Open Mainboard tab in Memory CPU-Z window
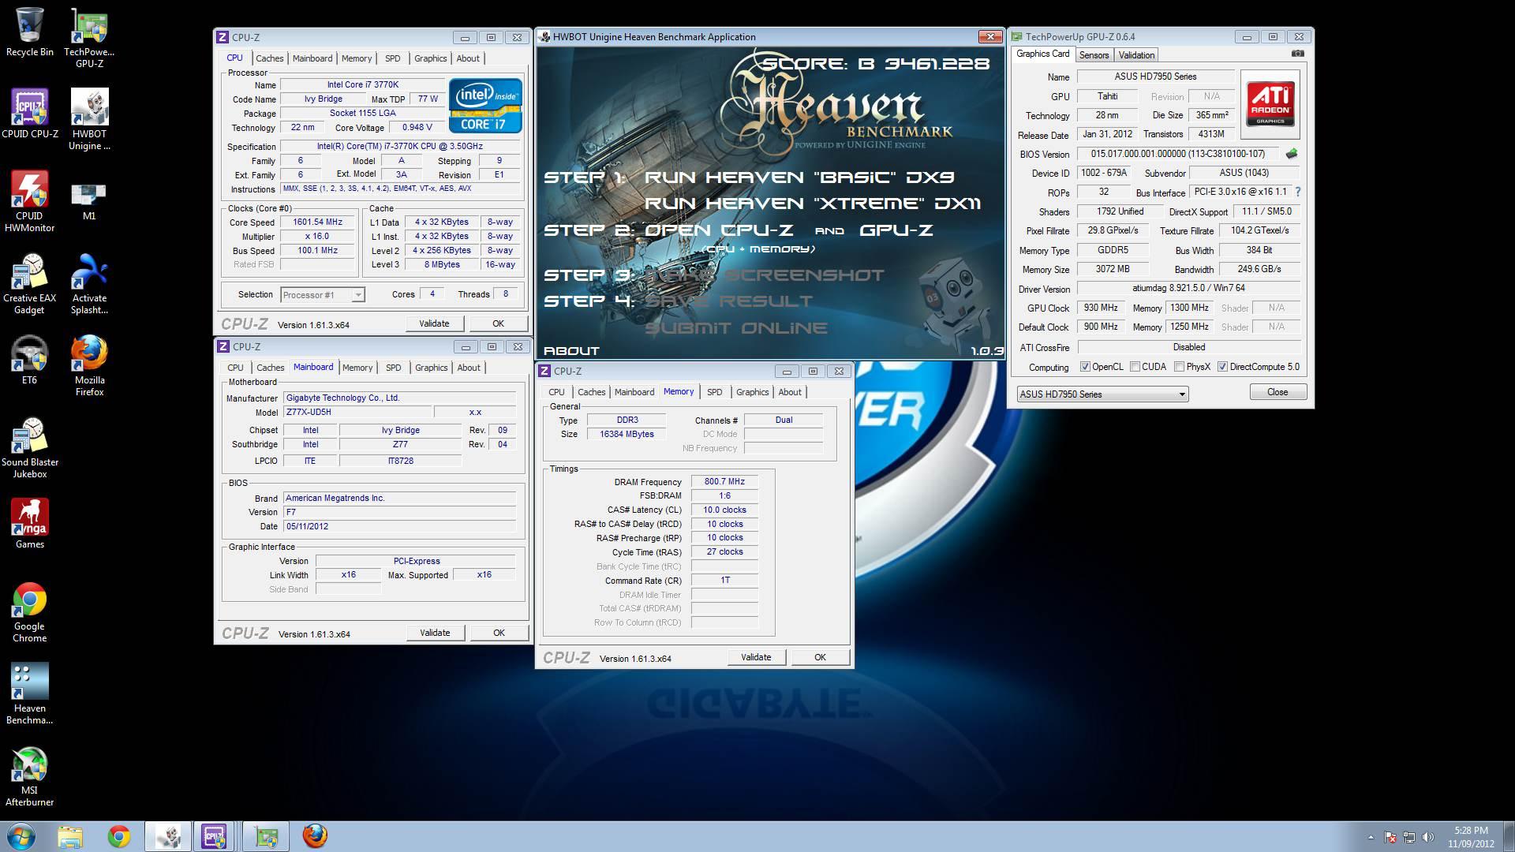 click(634, 392)
